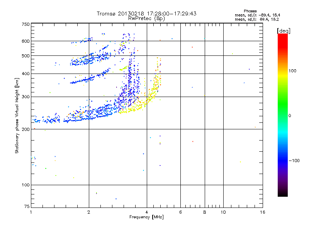Click colorbar tick label '100'
Screen dimensions: 309x231
click(x=292, y=71)
